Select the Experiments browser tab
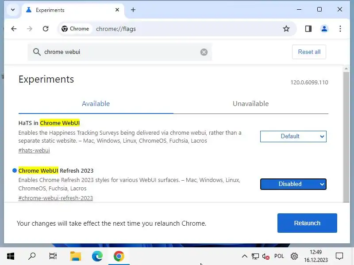This screenshot has height=265, width=354. pos(73,10)
